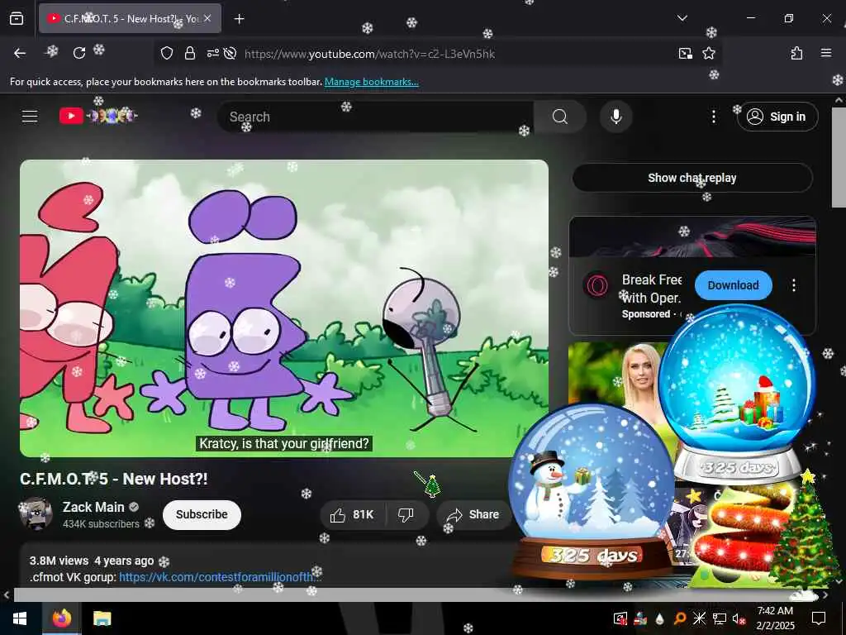Close the C.F.M.O.T. 5 browser tab
The image size is (846, 635).
pyautogui.click(x=207, y=18)
